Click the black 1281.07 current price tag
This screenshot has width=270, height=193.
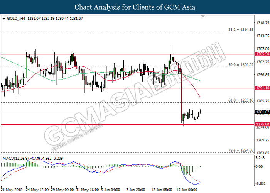[262, 112]
